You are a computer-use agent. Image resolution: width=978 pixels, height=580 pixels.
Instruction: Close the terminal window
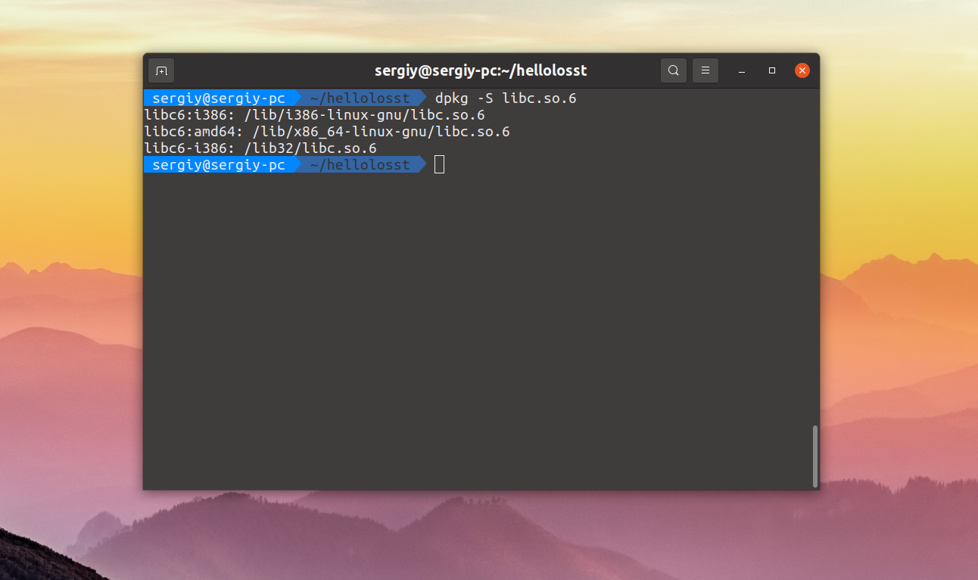click(802, 70)
